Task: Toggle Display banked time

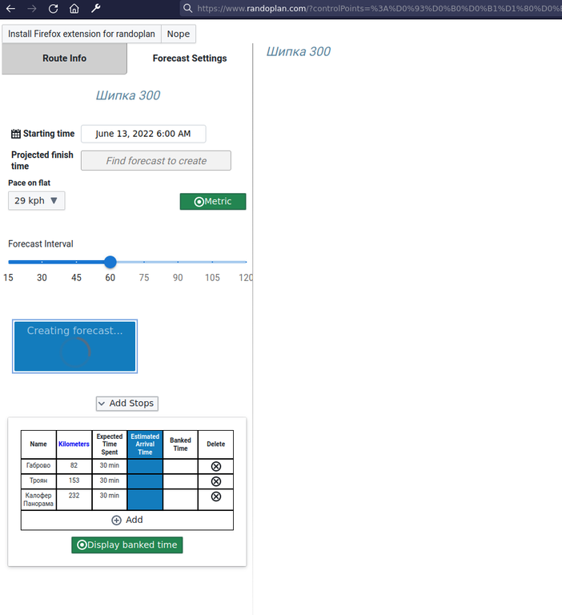Action: pyautogui.click(x=127, y=545)
